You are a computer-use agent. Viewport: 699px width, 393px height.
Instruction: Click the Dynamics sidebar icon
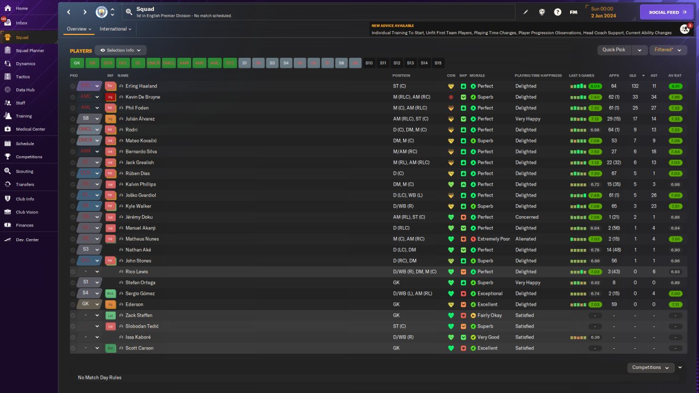pyautogui.click(x=8, y=64)
